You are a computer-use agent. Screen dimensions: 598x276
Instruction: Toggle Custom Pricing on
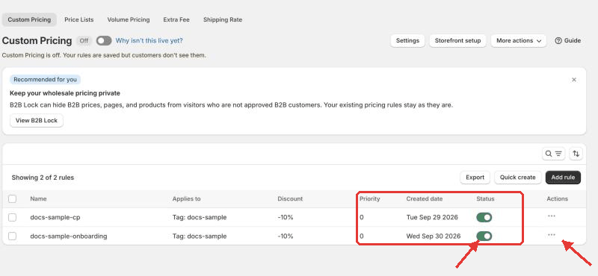tap(104, 41)
